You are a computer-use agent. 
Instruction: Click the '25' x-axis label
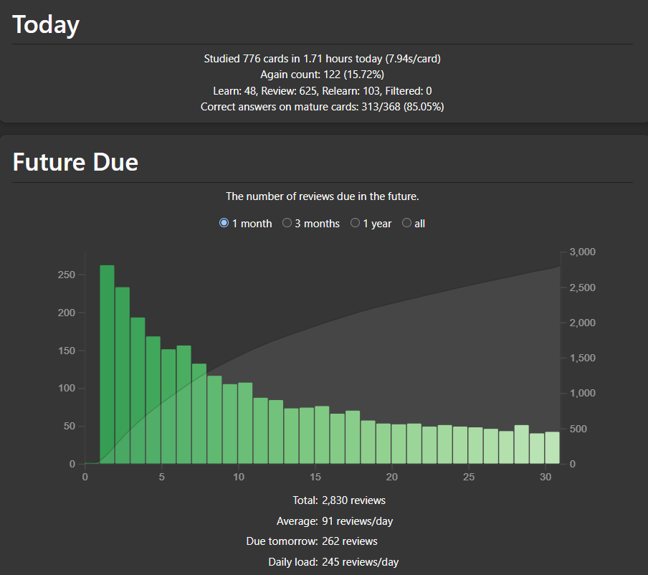point(469,477)
